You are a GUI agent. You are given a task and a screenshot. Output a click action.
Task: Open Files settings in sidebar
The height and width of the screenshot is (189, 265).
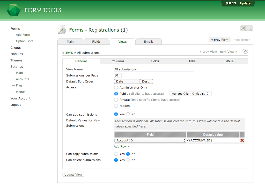[x=19, y=86]
